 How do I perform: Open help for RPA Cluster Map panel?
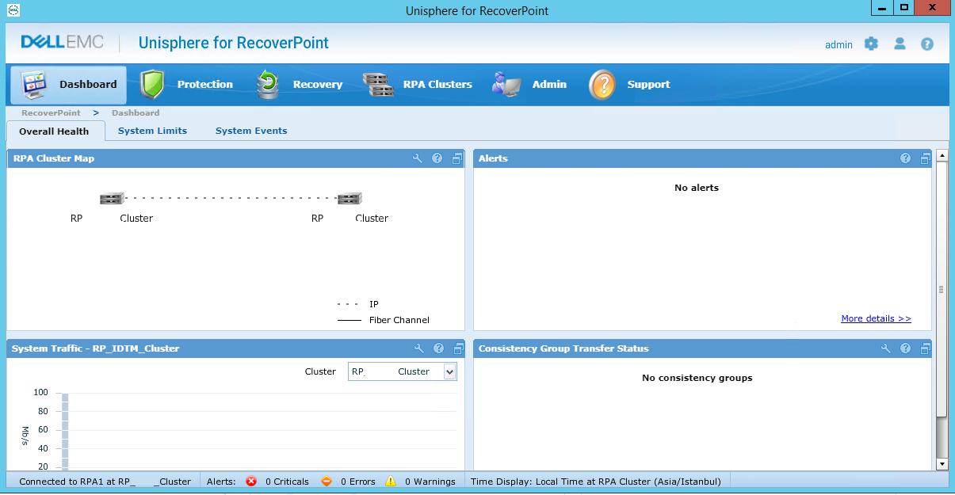click(437, 158)
